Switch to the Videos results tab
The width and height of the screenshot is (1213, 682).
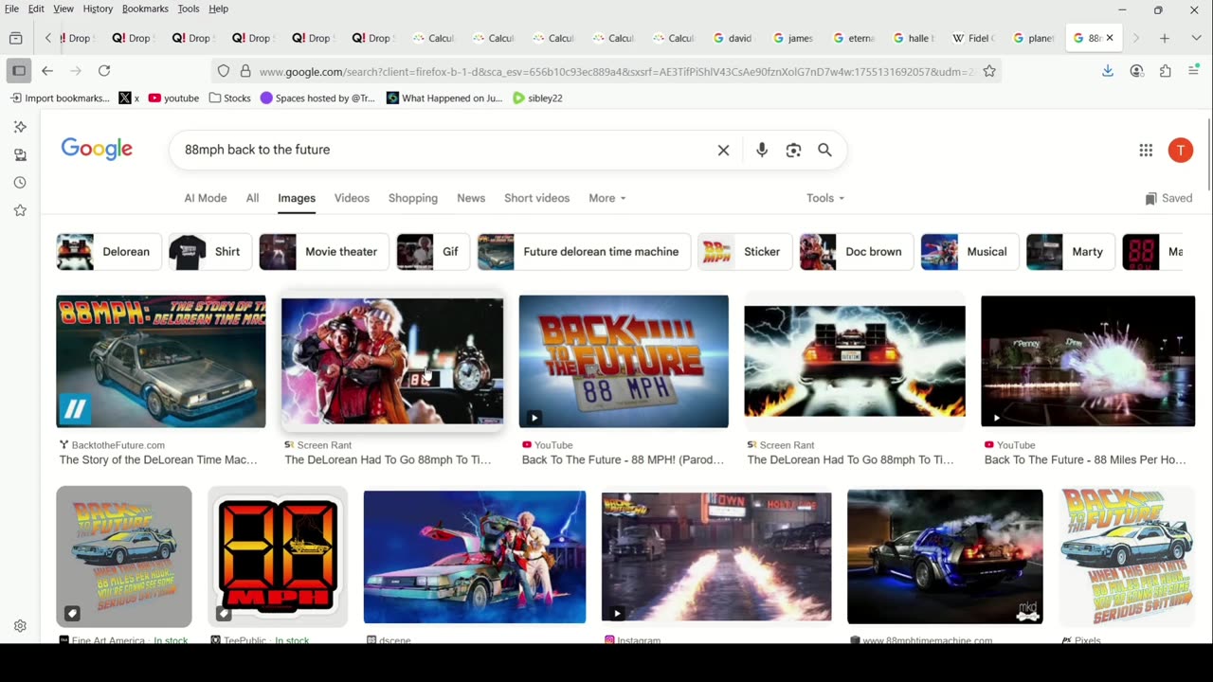352,198
